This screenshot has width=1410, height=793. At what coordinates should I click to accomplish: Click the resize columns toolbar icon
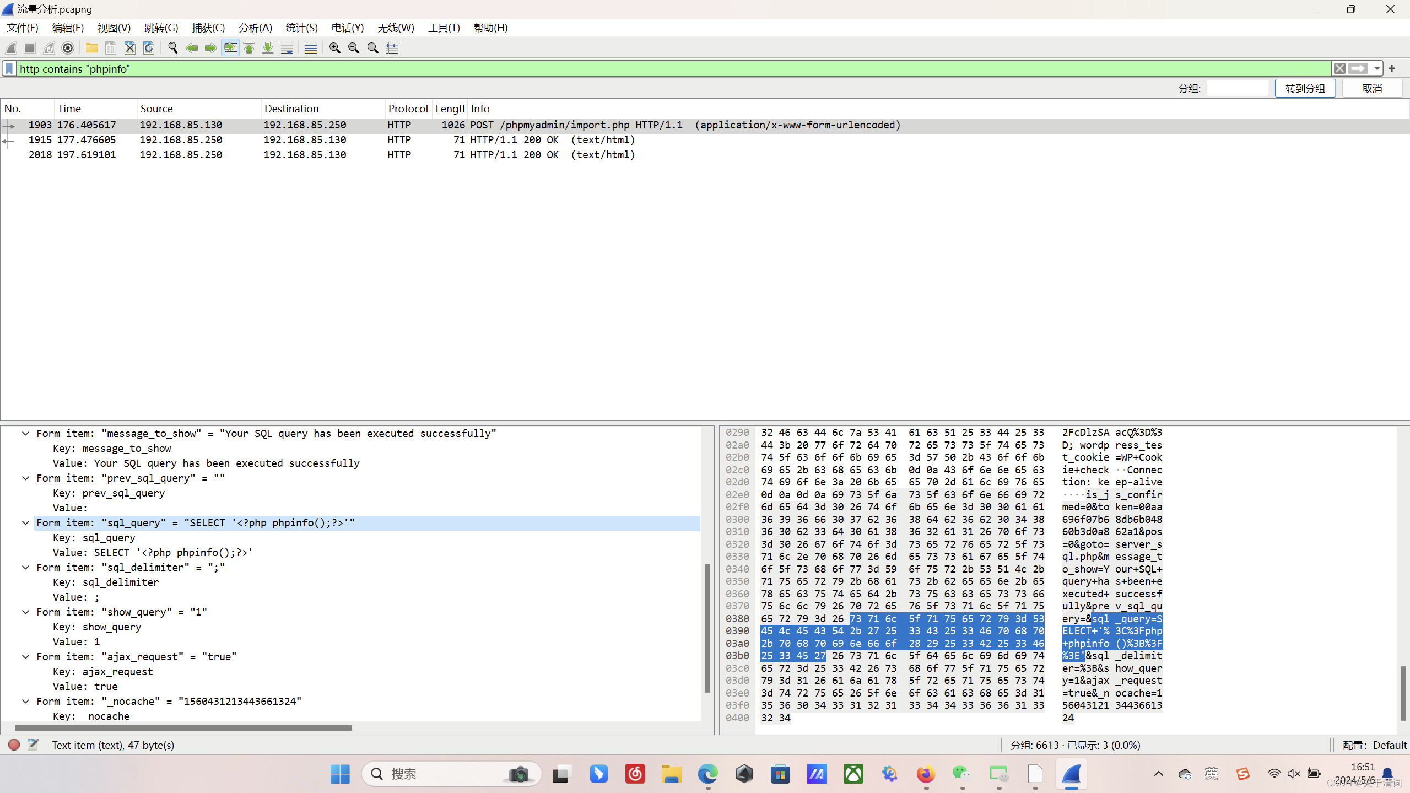click(x=392, y=48)
